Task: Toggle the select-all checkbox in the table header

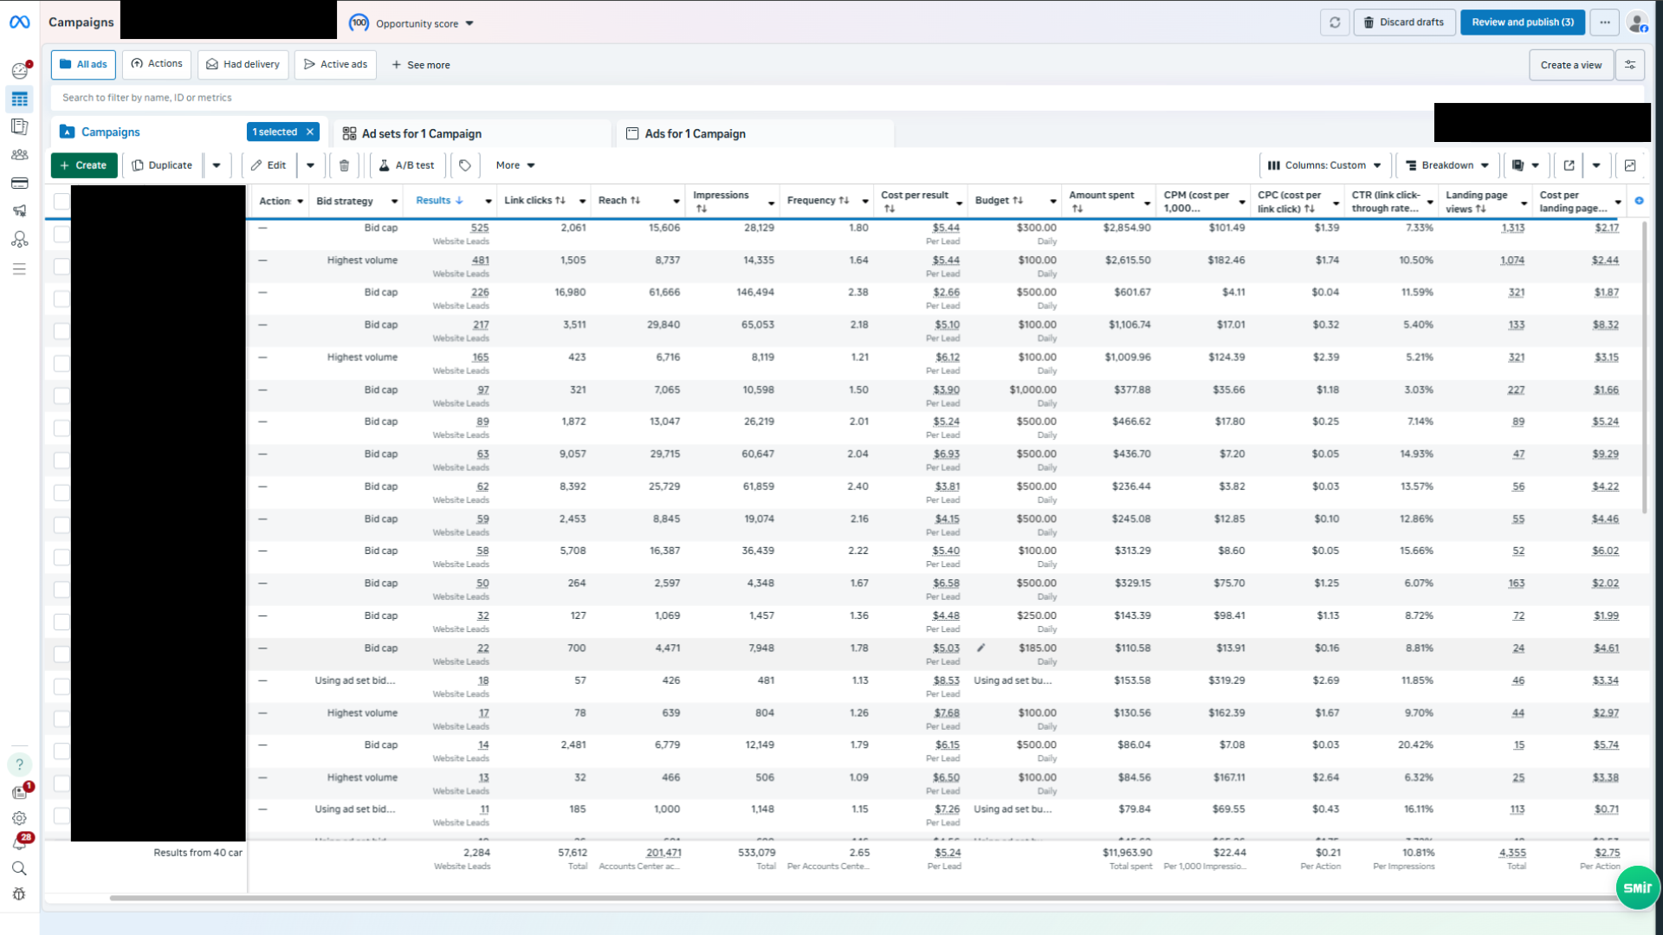Action: 61,201
